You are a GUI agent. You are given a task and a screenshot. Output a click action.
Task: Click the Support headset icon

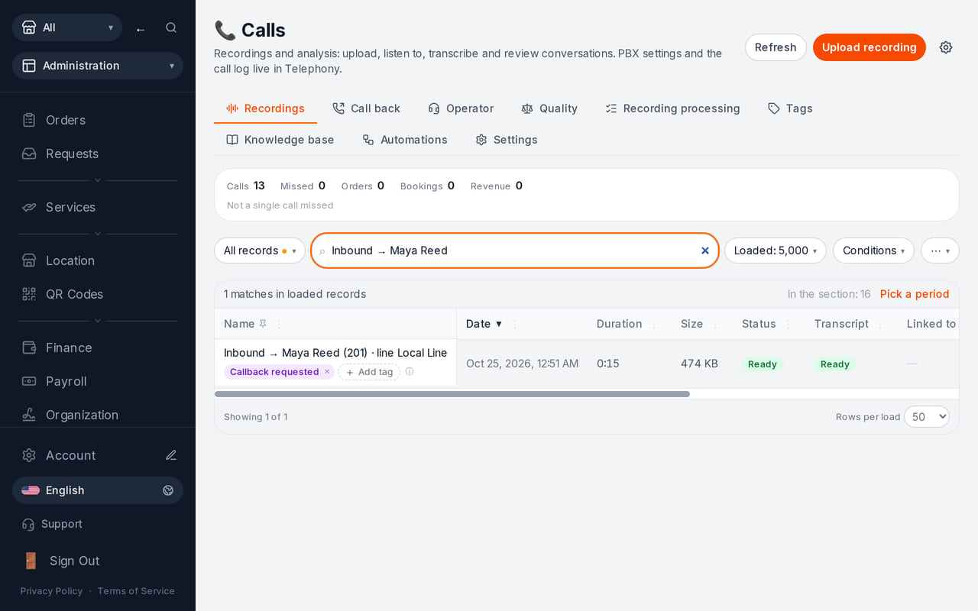pos(28,524)
